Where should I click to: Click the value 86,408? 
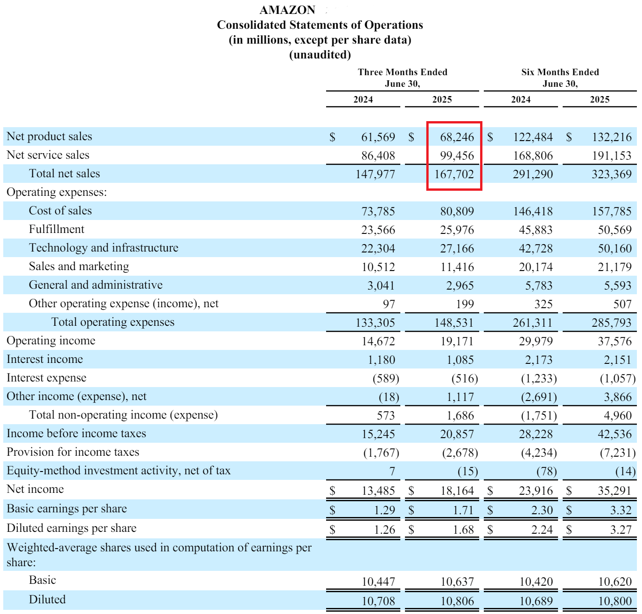(x=378, y=155)
